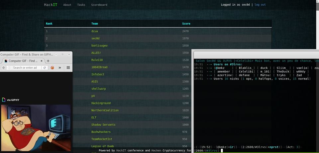319x153 pixels.
Task: Select team dcua in scoreboard
Action: [x=95, y=31]
